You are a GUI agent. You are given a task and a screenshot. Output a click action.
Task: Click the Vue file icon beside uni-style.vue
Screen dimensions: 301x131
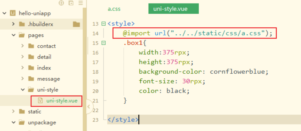pyautogui.click(x=40, y=101)
